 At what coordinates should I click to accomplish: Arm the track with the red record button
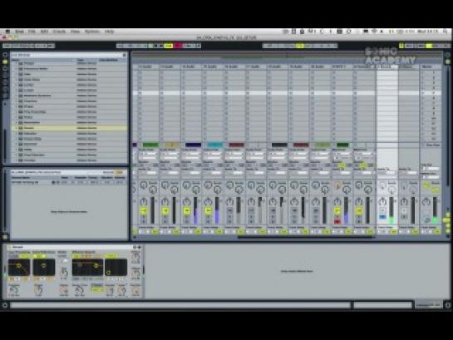[337, 222]
